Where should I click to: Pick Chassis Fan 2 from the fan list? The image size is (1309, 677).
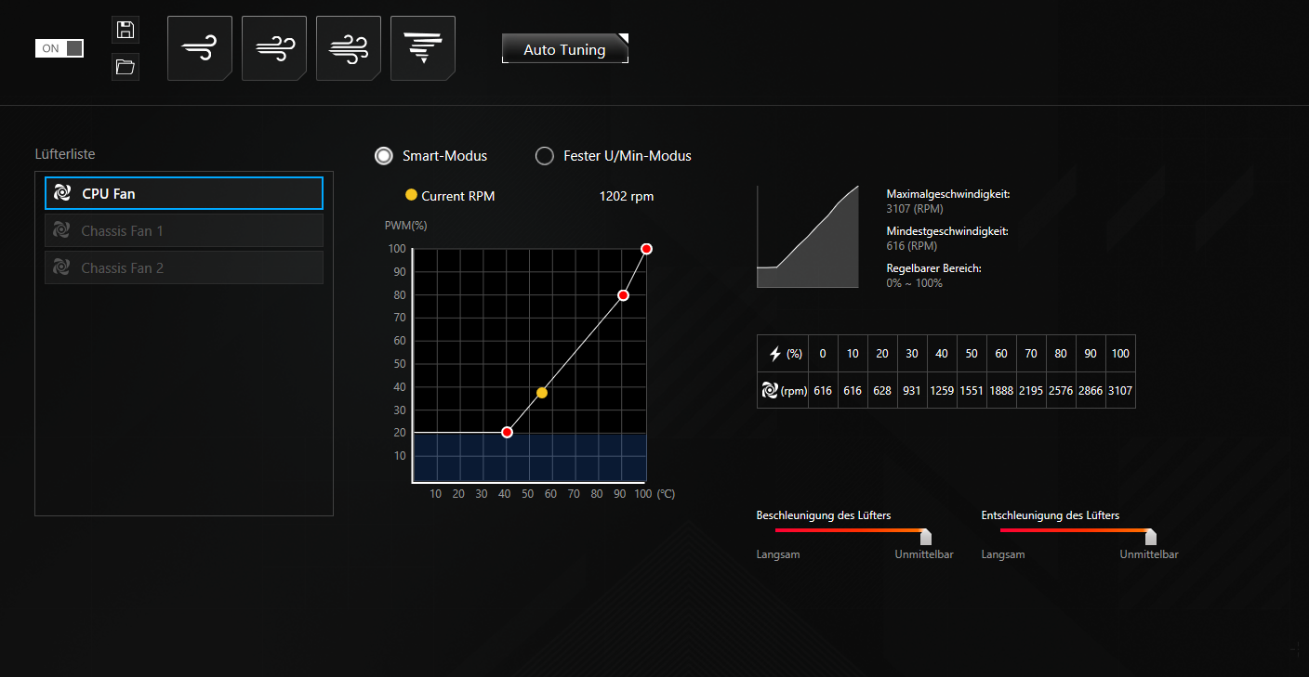(184, 267)
